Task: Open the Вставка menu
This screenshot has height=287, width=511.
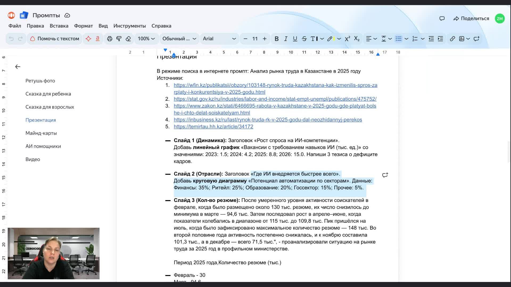Action: point(59,26)
